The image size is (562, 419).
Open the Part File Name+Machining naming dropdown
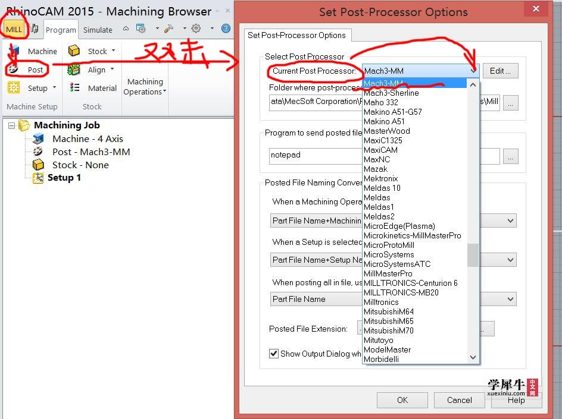coord(511,220)
